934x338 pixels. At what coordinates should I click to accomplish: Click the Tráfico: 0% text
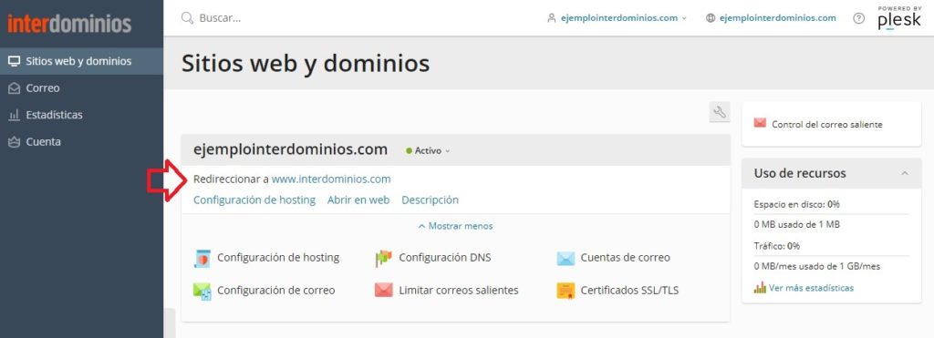(x=777, y=246)
